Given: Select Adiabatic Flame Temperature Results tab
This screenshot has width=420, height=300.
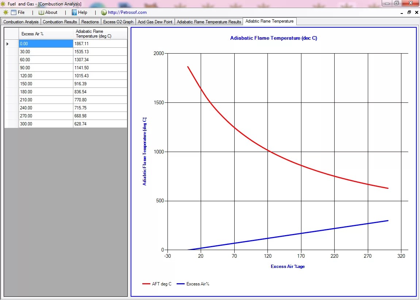Looking at the screenshot, I should 209,21.
